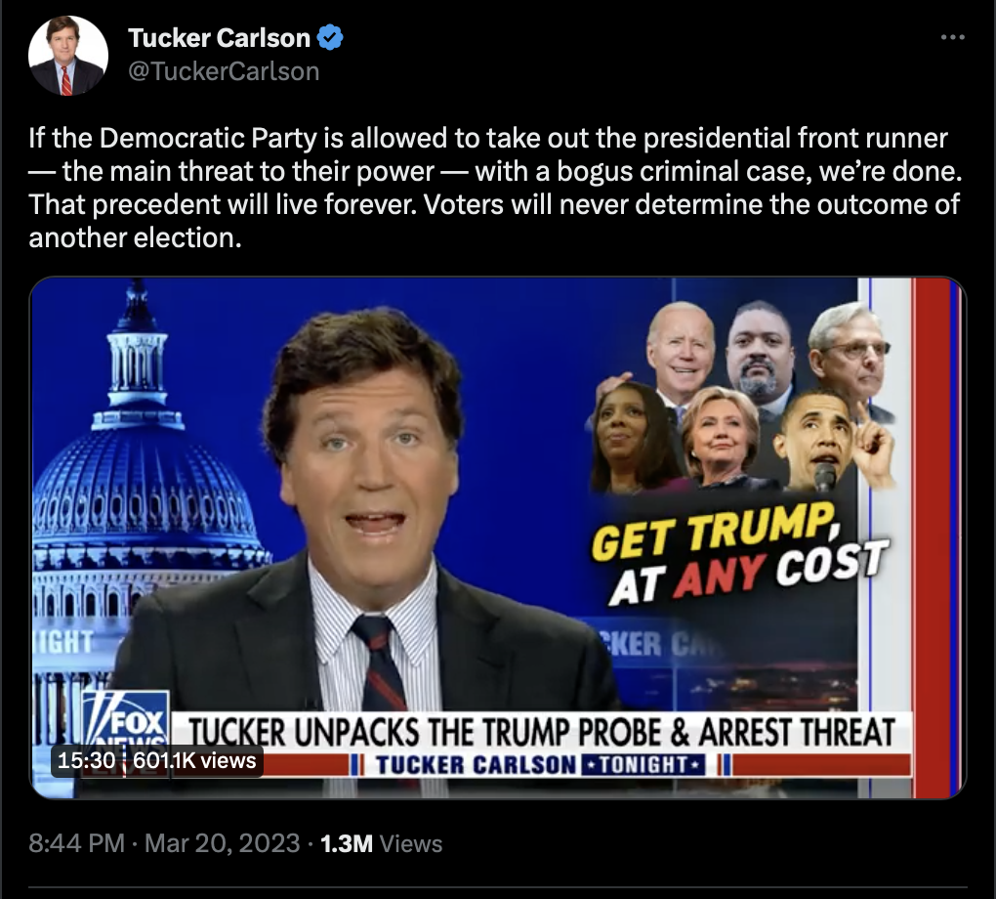
Task: Click the TUCKER CARLSON TONIGHT show banner
Action: tap(540, 764)
